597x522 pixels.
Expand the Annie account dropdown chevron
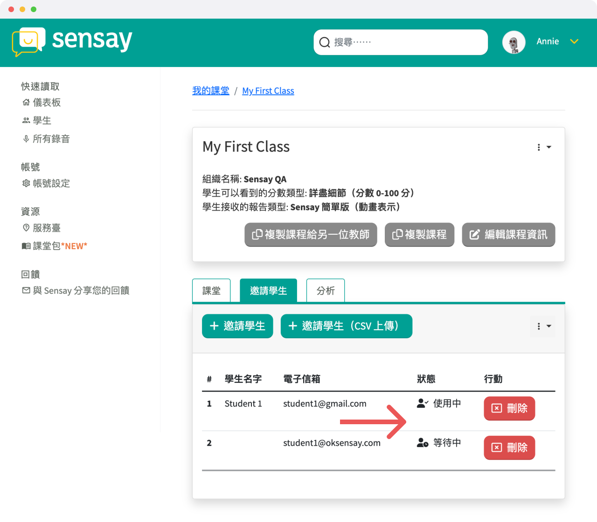[575, 41]
